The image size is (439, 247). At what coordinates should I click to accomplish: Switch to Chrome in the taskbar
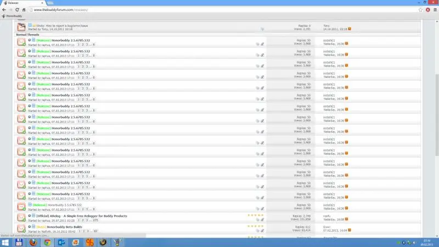click(47, 243)
